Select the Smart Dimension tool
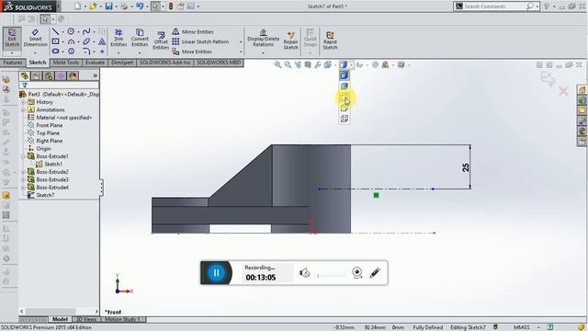Screen dimensions: 588x331 [35, 38]
